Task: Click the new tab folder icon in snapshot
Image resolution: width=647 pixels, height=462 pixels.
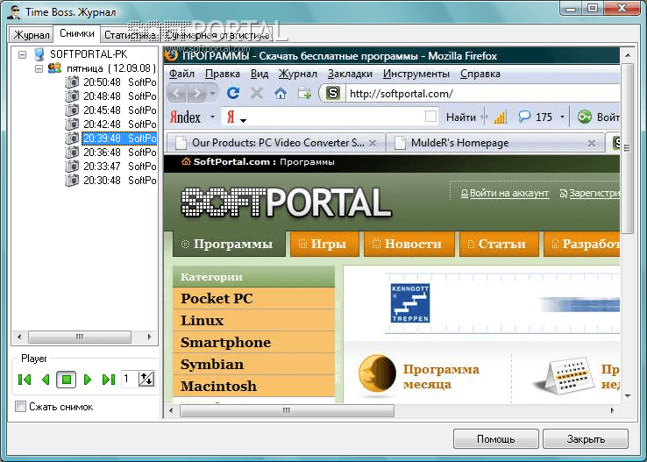Action: (304, 94)
